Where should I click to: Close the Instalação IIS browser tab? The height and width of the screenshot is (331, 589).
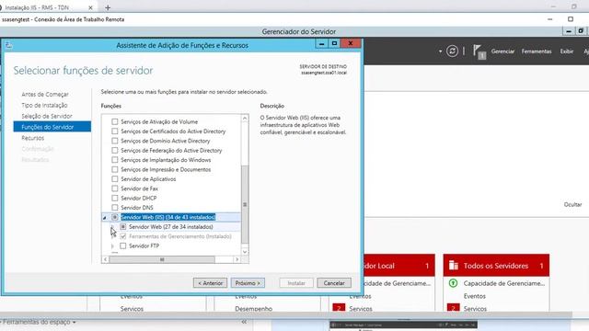(x=90, y=7)
